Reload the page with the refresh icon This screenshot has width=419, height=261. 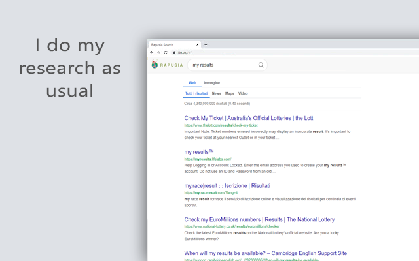click(x=166, y=52)
